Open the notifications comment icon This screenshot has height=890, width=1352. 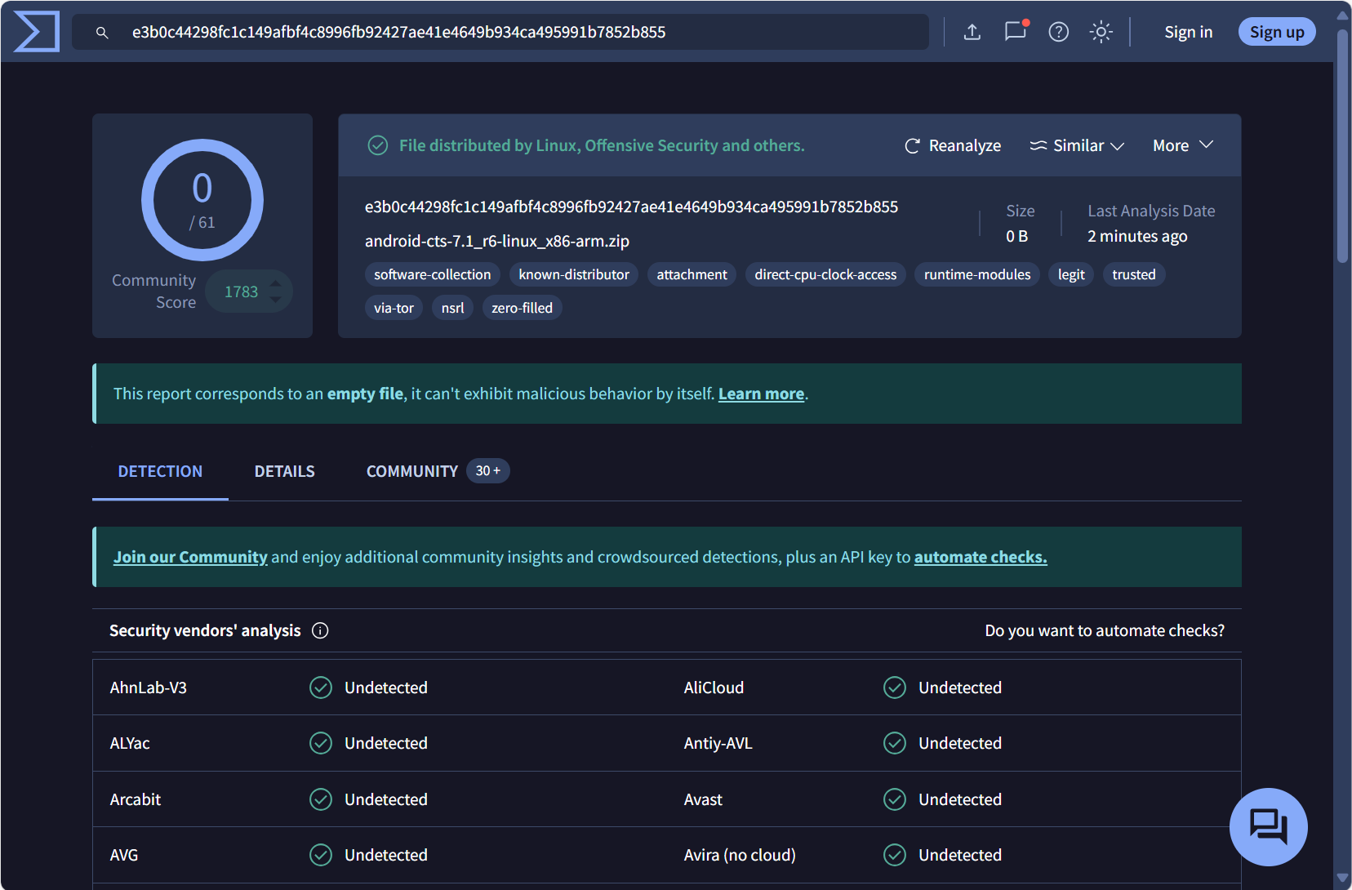pos(1015,32)
